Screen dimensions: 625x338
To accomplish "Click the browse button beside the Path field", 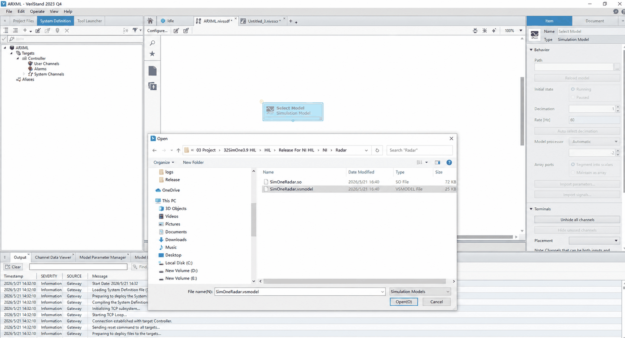I will [x=617, y=67].
